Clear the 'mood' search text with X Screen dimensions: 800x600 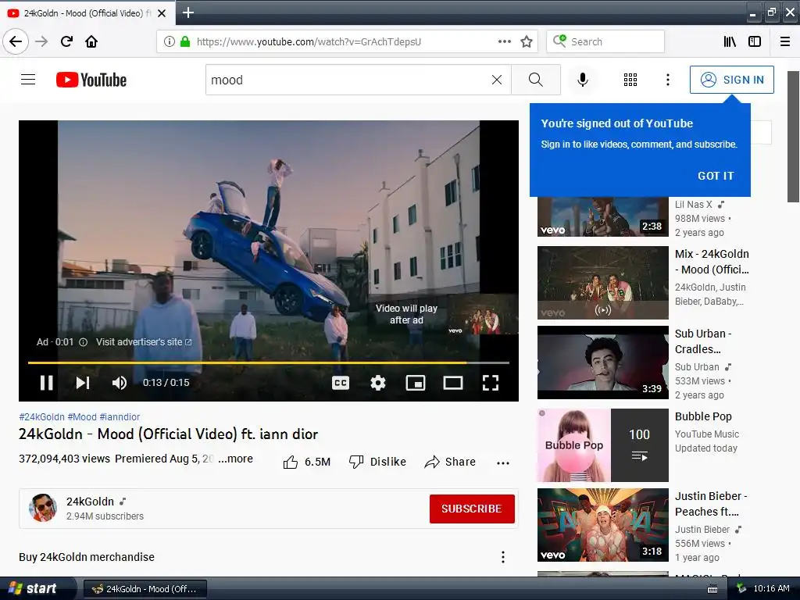(x=496, y=80)
